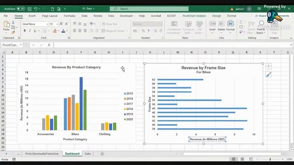Select the Revenue by Frame Size title
The image size is (294, 165).
point(204,68)
